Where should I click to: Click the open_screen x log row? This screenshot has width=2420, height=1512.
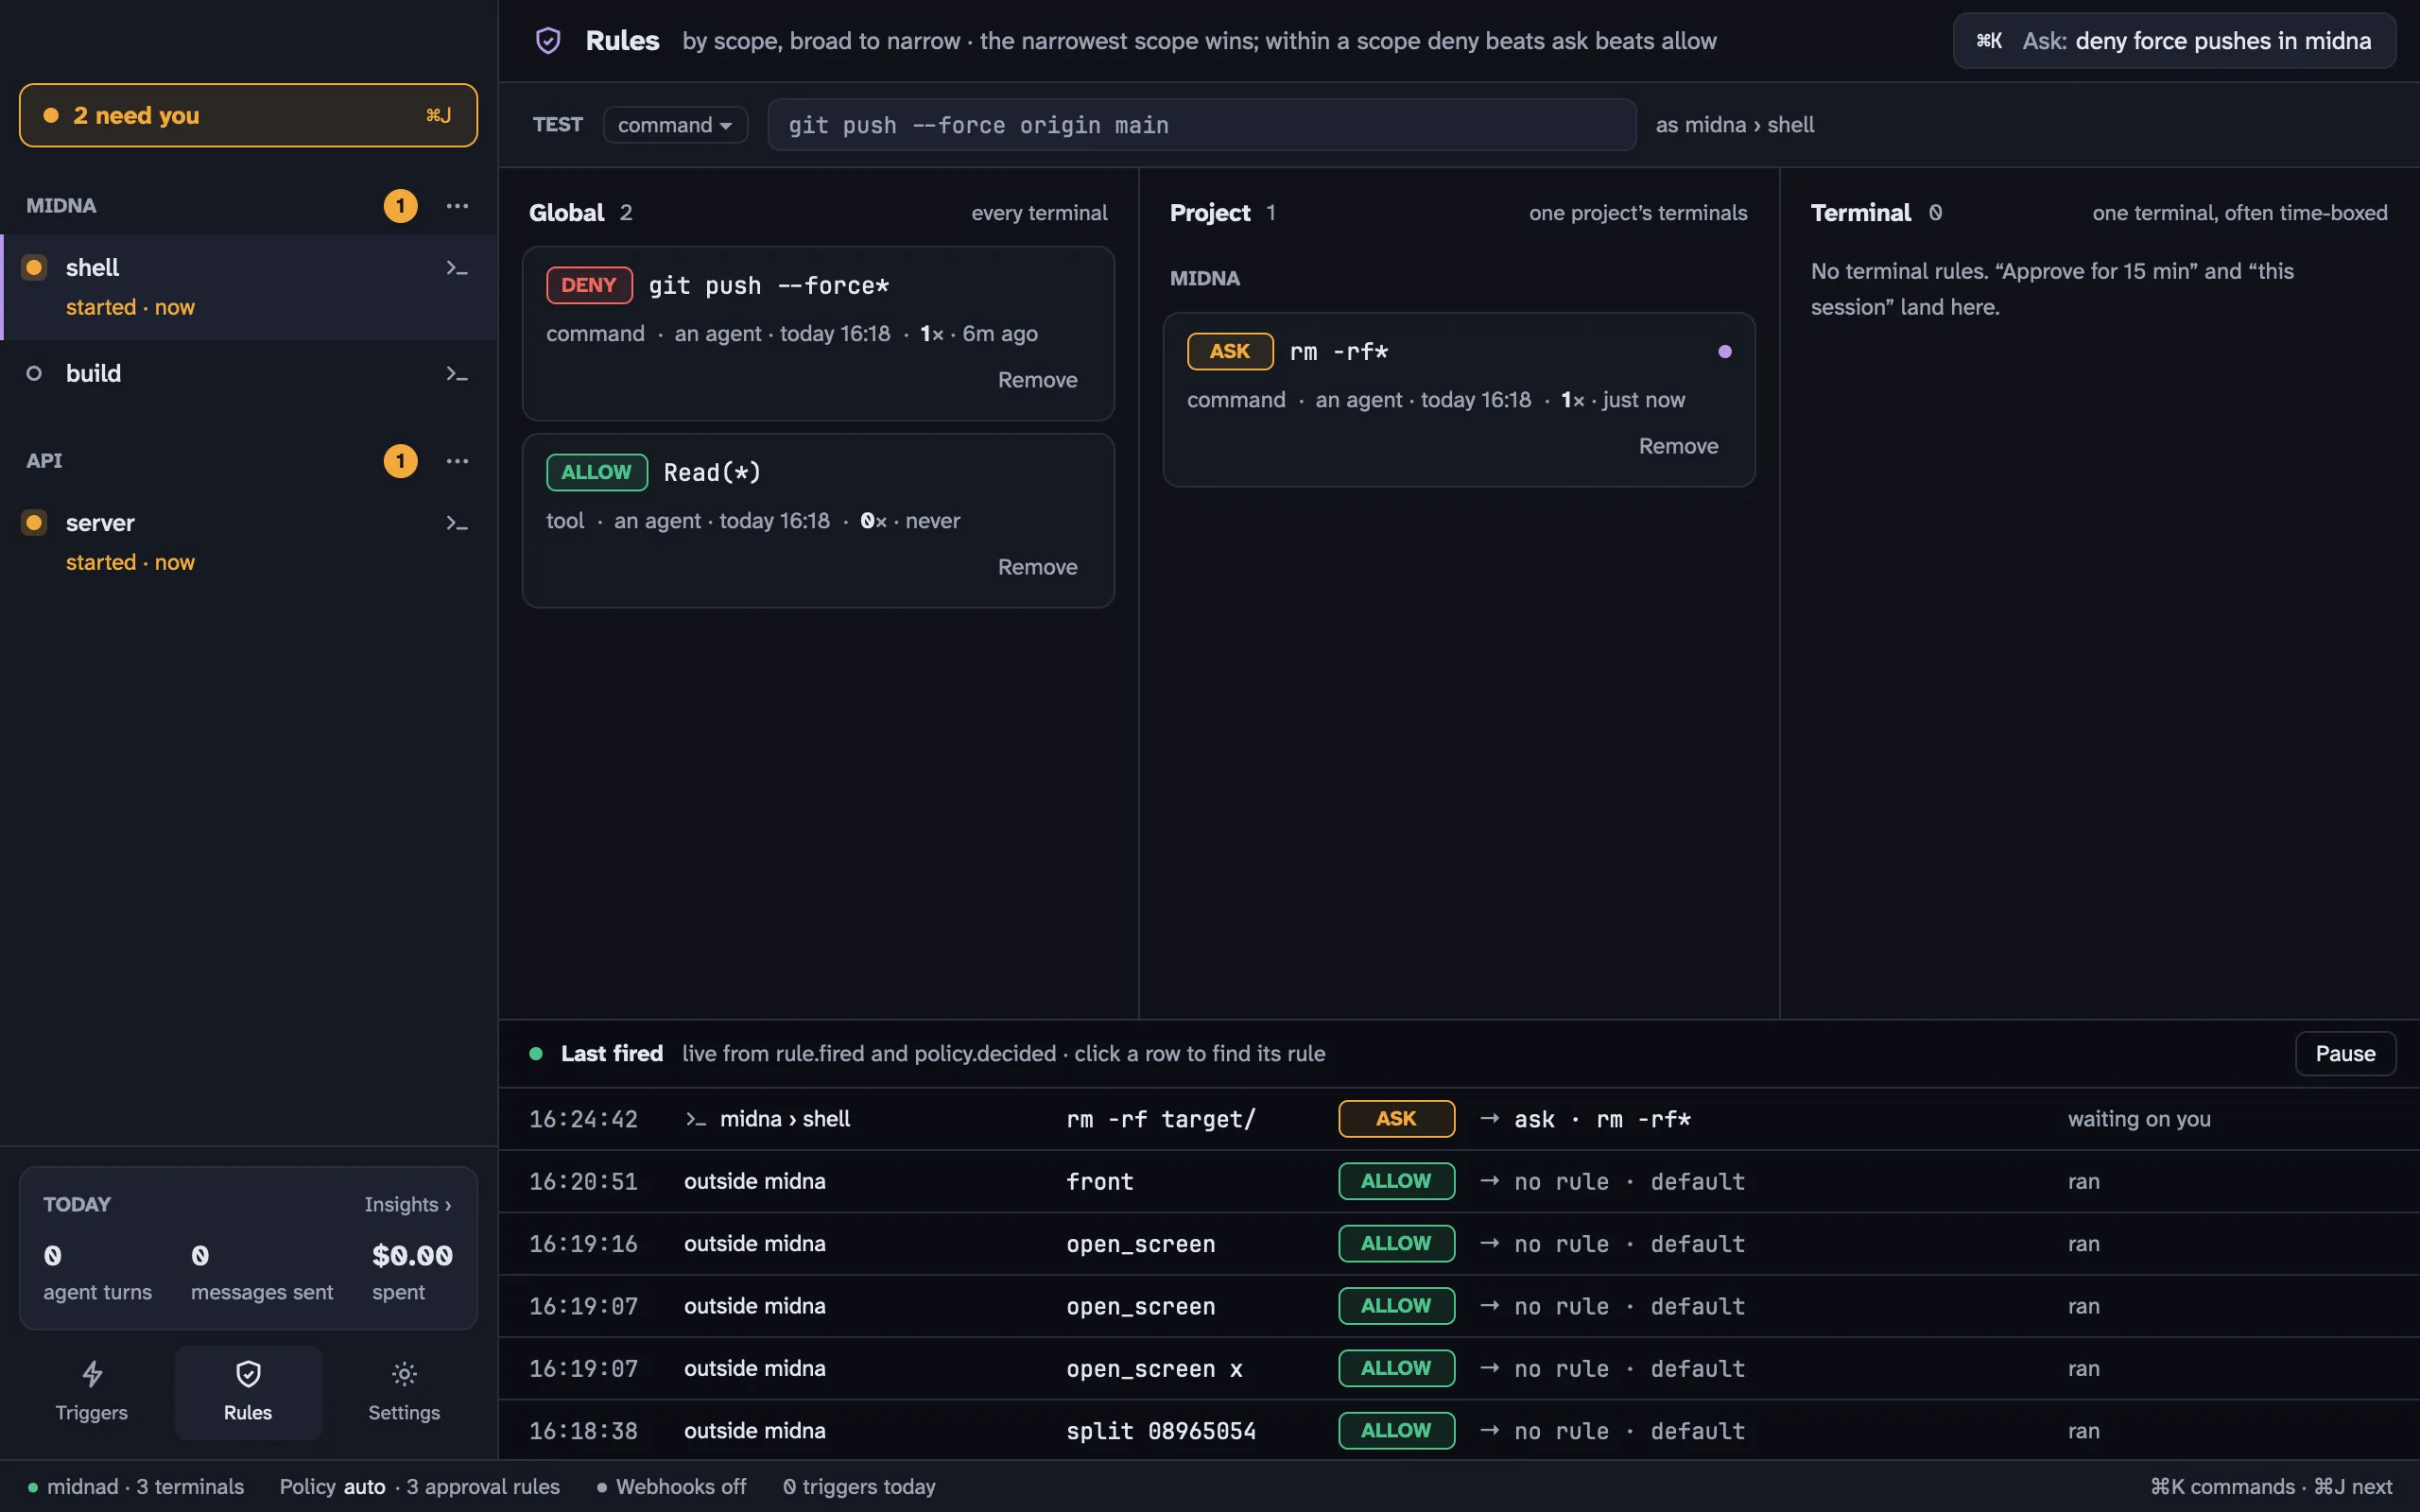click(1459, 1368)
